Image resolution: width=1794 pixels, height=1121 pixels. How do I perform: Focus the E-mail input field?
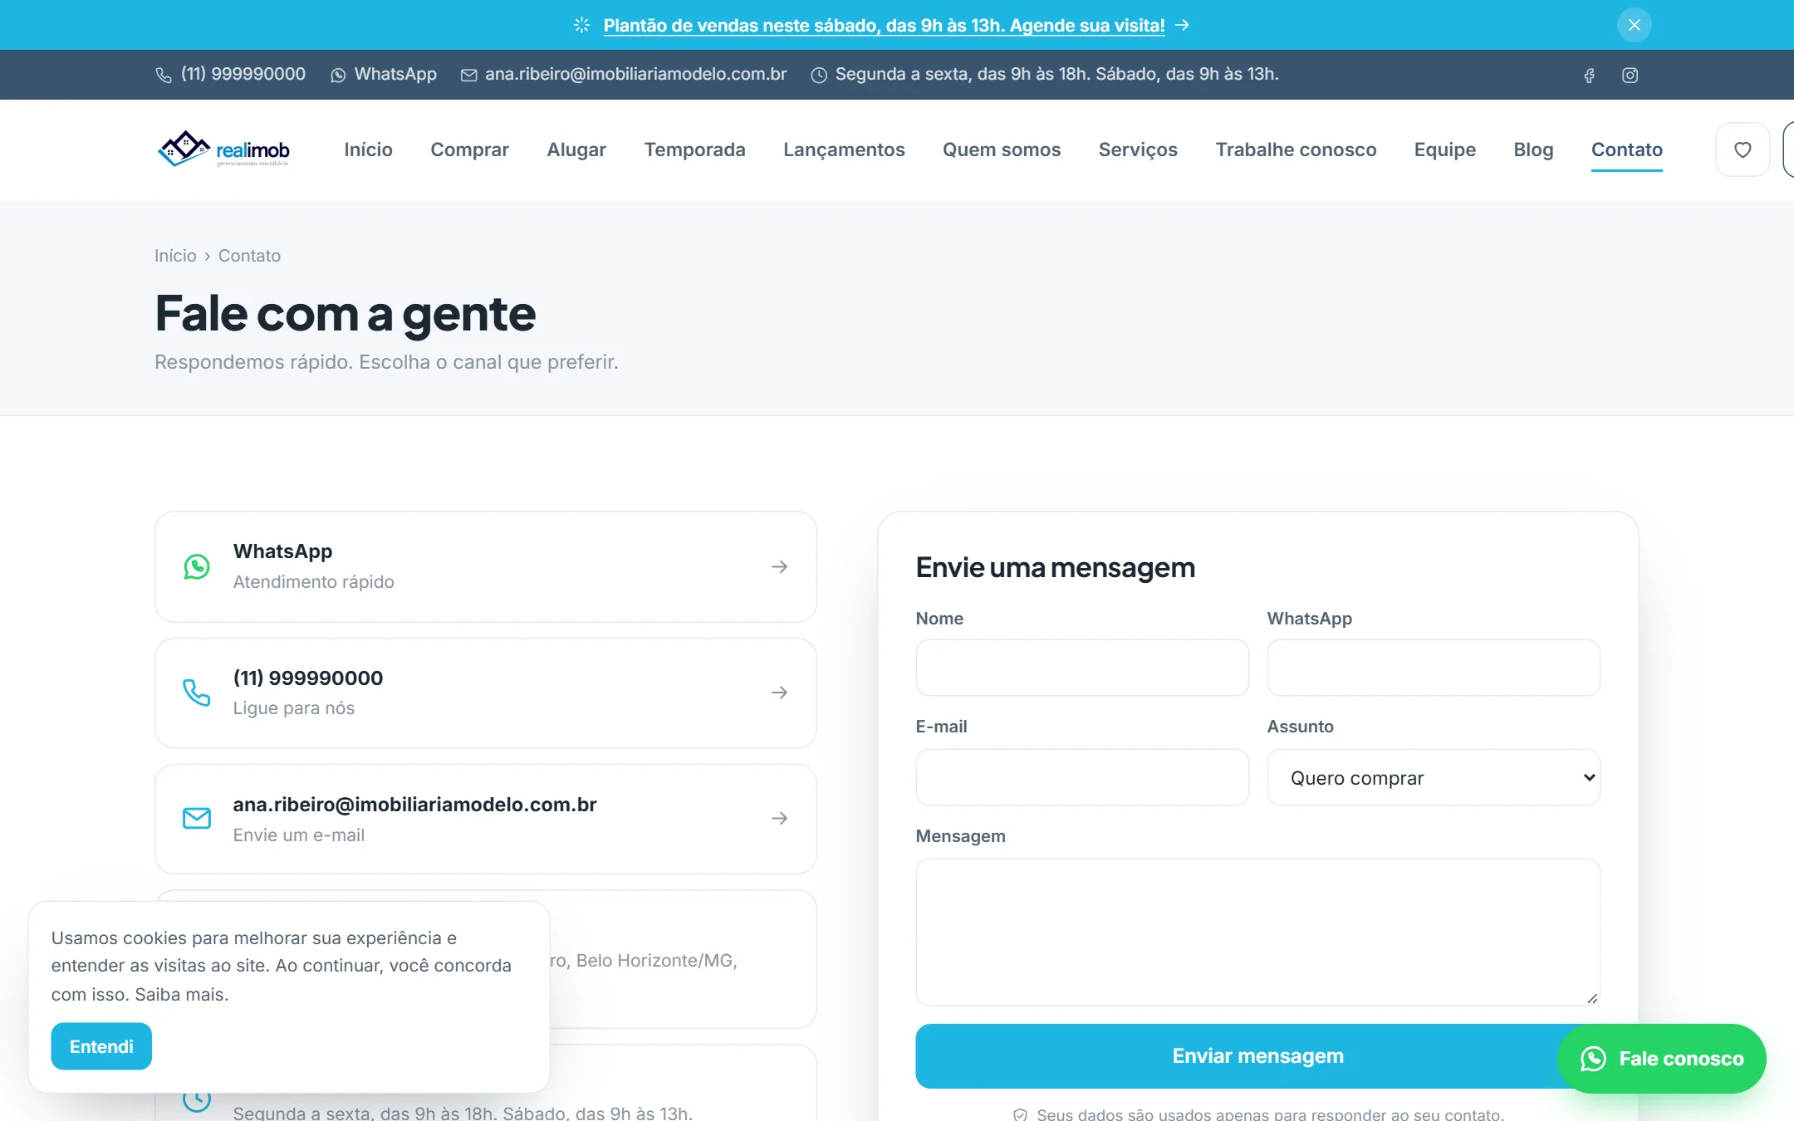pyautogui.click(x=1082, y=777)
